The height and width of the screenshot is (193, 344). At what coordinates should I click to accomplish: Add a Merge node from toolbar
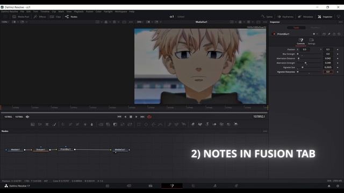(x=101, y=124)
